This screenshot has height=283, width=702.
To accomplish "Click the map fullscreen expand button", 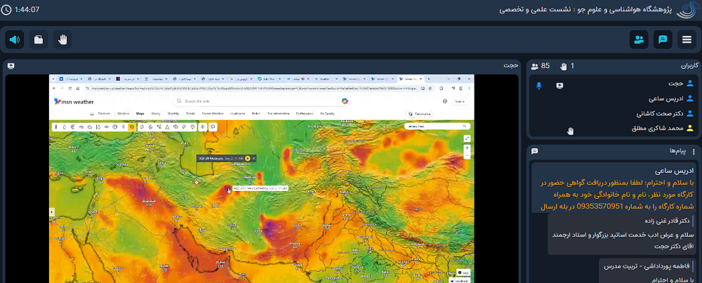I will click(467, 138).
